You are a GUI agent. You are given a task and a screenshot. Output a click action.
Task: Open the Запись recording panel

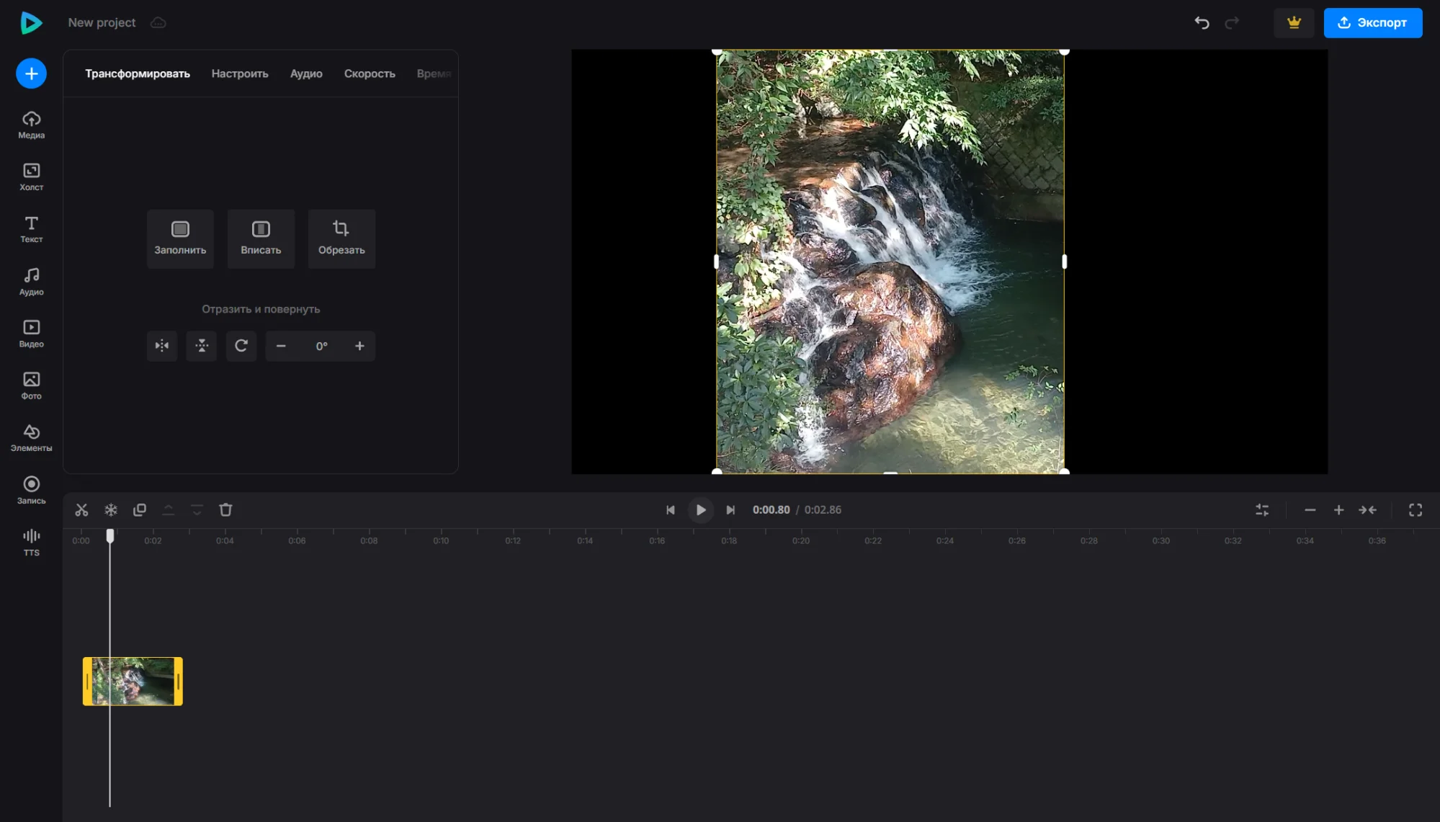[31, 491]
